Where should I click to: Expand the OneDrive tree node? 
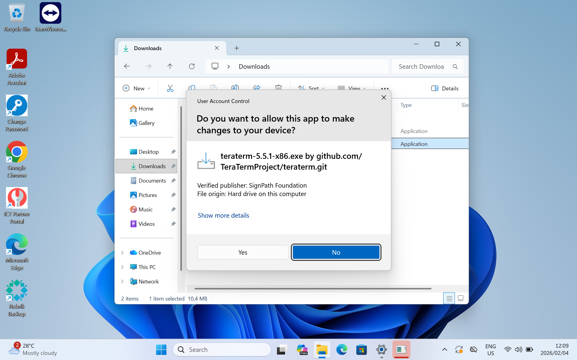tap(122, 253)
